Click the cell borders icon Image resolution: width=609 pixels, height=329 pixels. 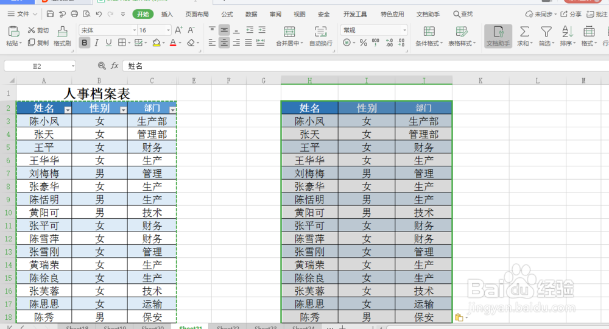pos(122,42)
